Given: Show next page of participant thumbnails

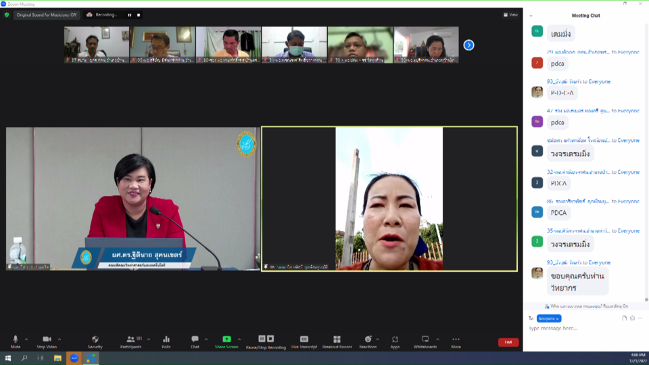Looking at the screenshot, I should pyautogui.click(x=468, y=45).
